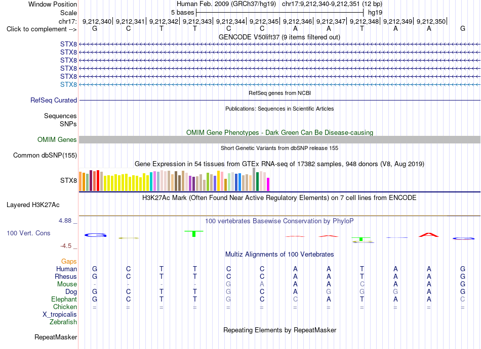
Task: Open GTEx Gene Expression in 54 tissues title
Action: point(279,164)
